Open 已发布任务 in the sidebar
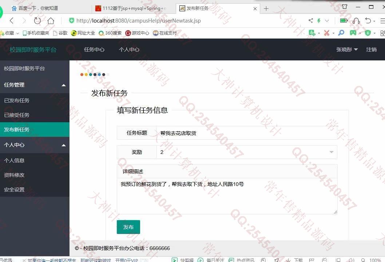 [35, 100]
